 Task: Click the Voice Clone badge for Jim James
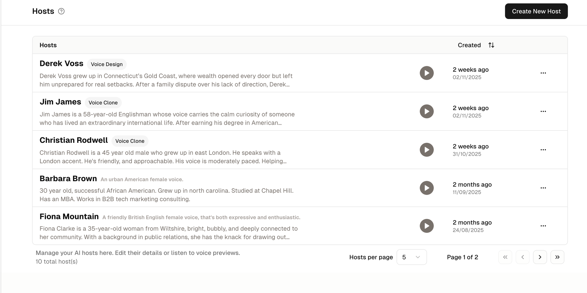pyautogui.click(x=103, y=103)
